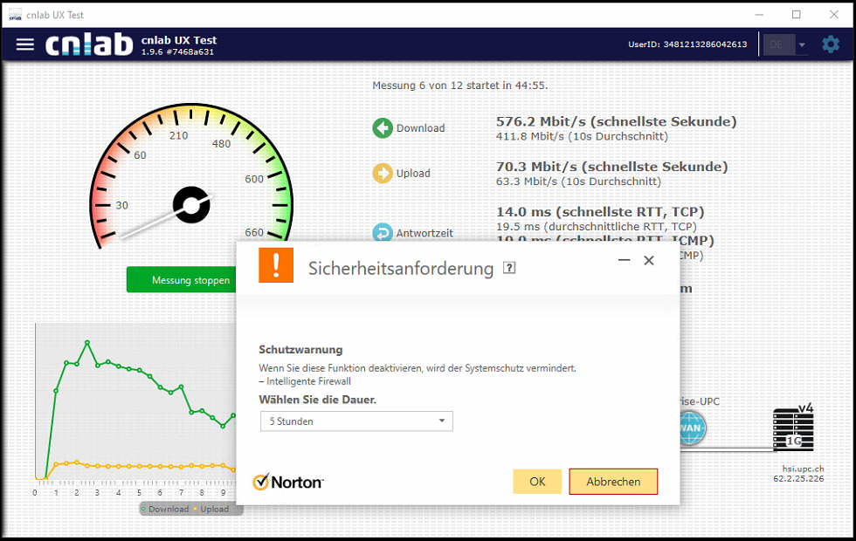The height and width of the screenshot is (541, 856).
Task: Stop measurement with 'Messung stoppen' button
Action: click(190, 280)
